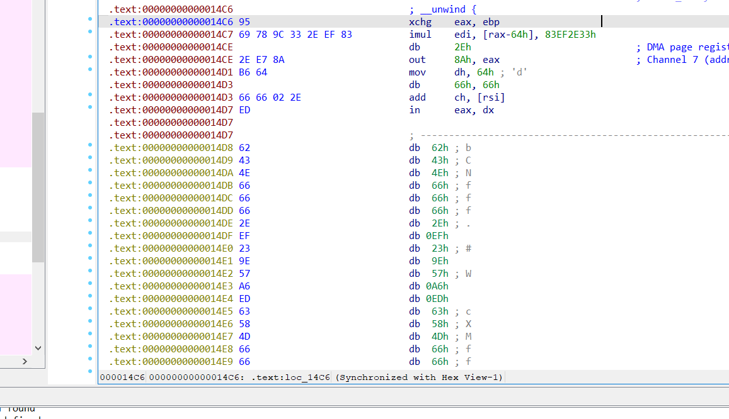This screenshot has width=729, height=419.
Task: Click hex bytes 66 66 02 2E
Action: pos(270,98)
